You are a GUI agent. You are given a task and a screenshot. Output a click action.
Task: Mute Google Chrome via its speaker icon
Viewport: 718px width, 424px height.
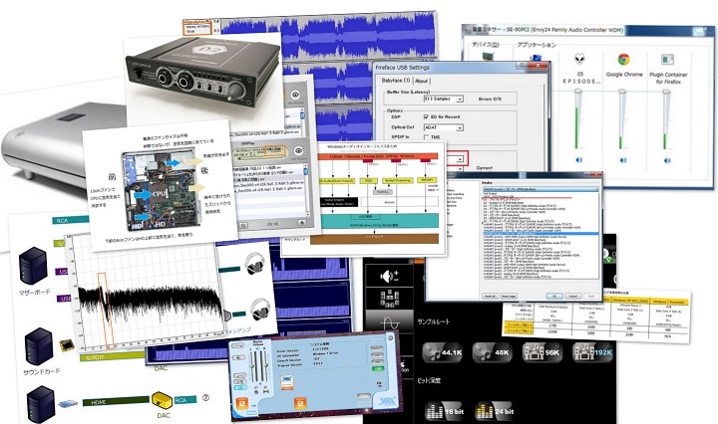[x=622, y=160]
